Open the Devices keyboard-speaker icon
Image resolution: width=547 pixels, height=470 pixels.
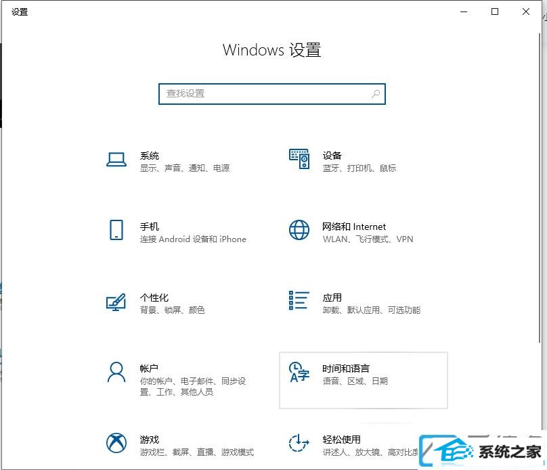click(299, 159)
